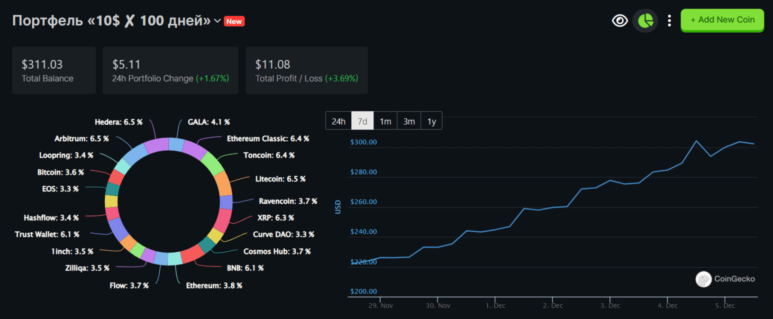The image size is (773, 319).
Task: Select the 24h chart range tab
Action: coord(338,121)
